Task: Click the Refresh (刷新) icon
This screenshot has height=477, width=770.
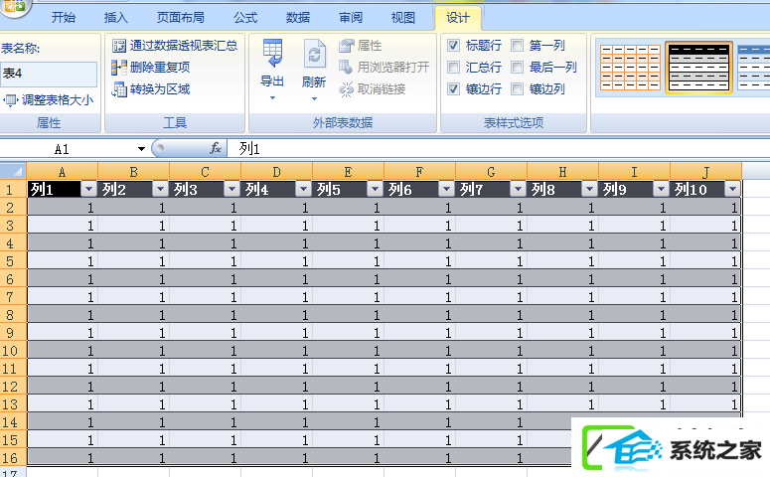Action: pyautogui.click(x=314, y=54)
